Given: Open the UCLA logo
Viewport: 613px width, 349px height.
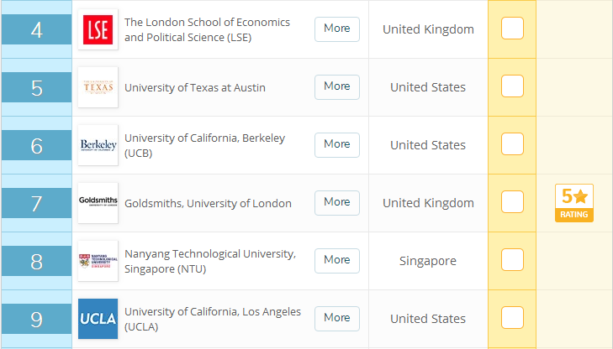Looking at the screenshot, I should click(x=98, y=319).
